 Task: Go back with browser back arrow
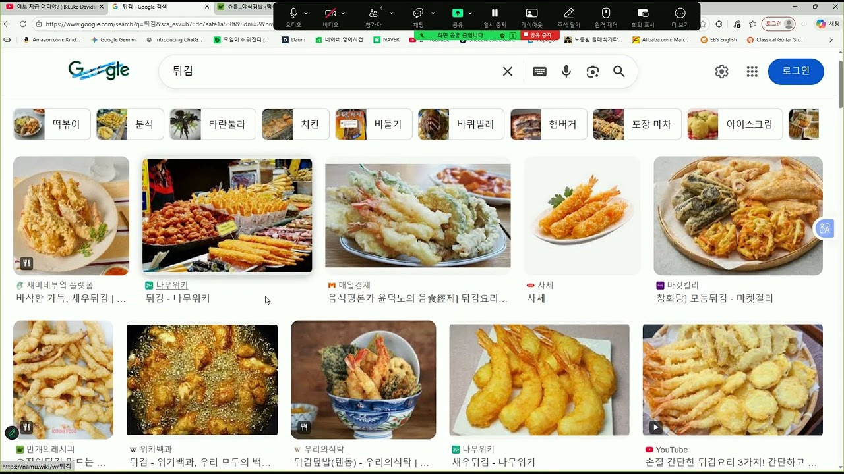7,24
